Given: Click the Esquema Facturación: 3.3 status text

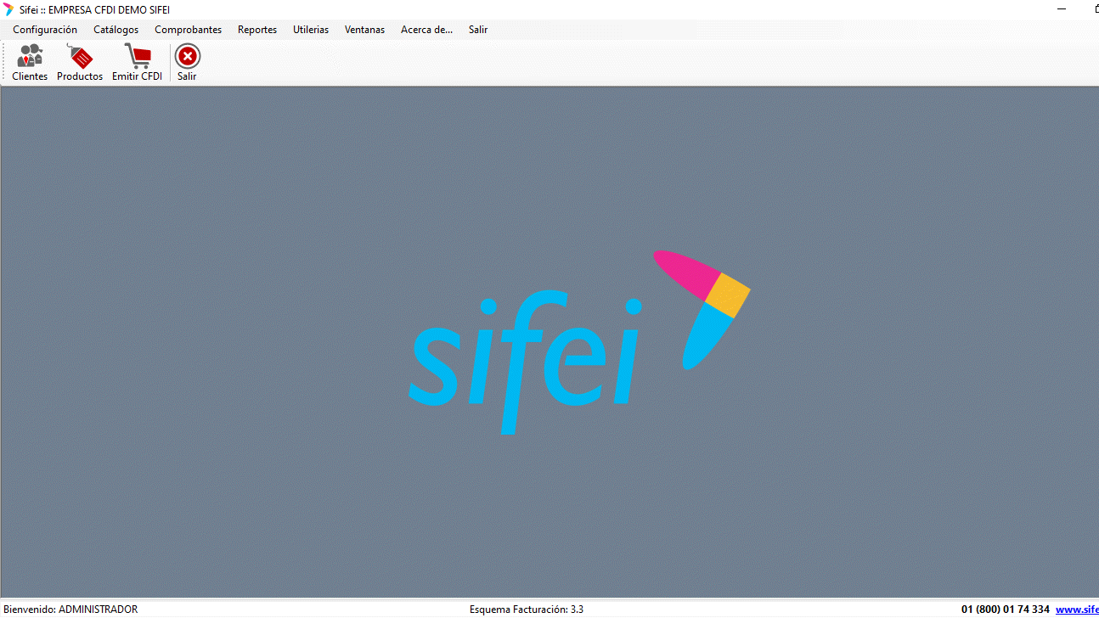Looking at the screenshot, I should coord(527,610).
